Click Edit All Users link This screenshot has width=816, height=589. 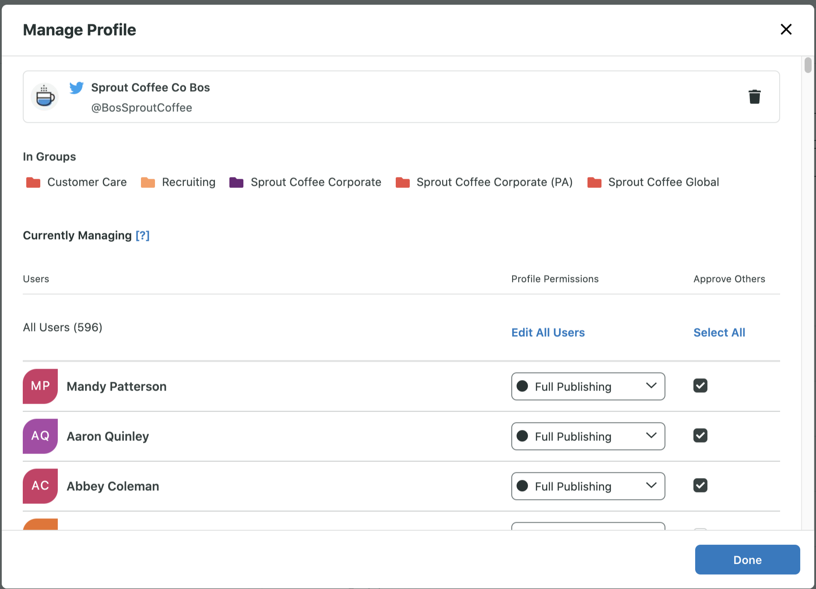pyautogui.click(x=548, y=333)
